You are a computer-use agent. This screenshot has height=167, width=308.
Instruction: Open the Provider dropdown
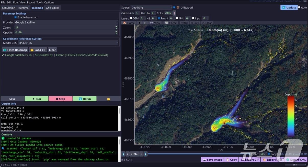tap(66, 22)
